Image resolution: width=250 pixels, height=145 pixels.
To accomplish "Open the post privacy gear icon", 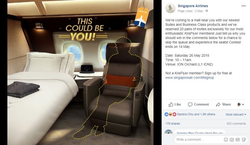I will [207, 11].
